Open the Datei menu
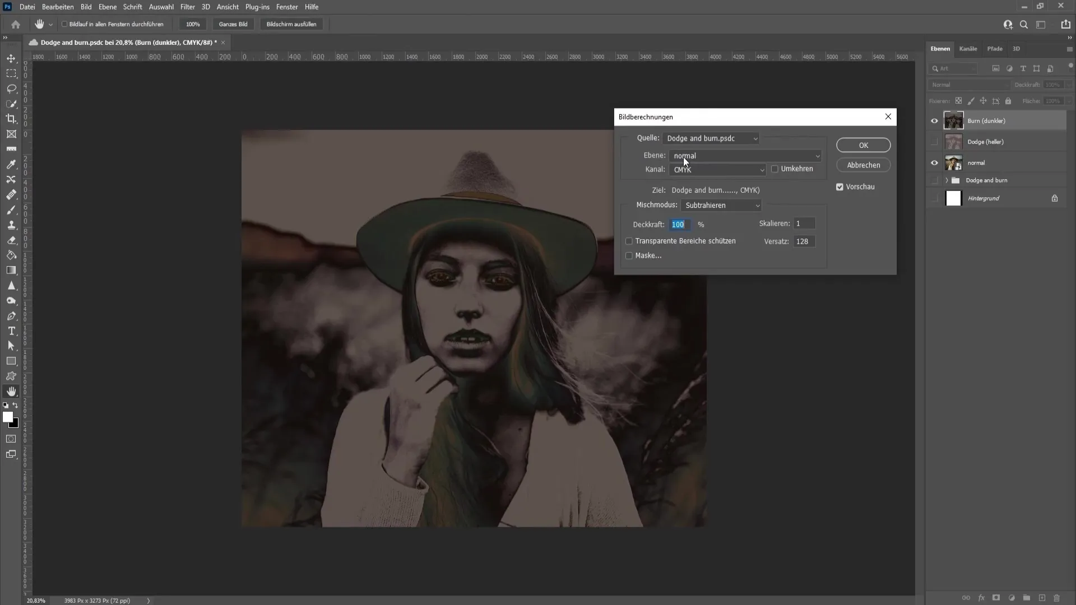The width and height of the screenshot is (1076, 605). [27, 7]
